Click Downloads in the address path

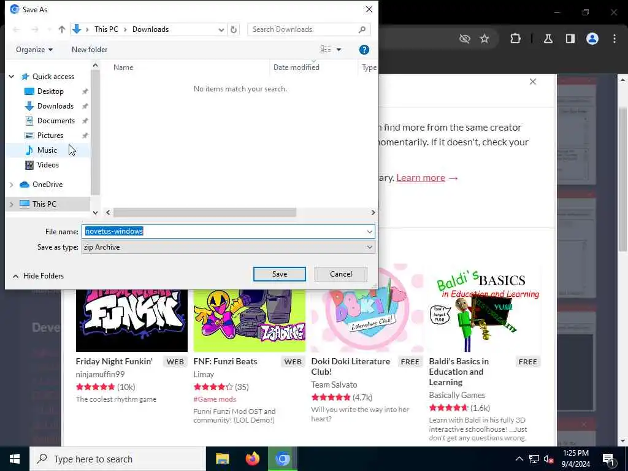click(x=151, y=29)
